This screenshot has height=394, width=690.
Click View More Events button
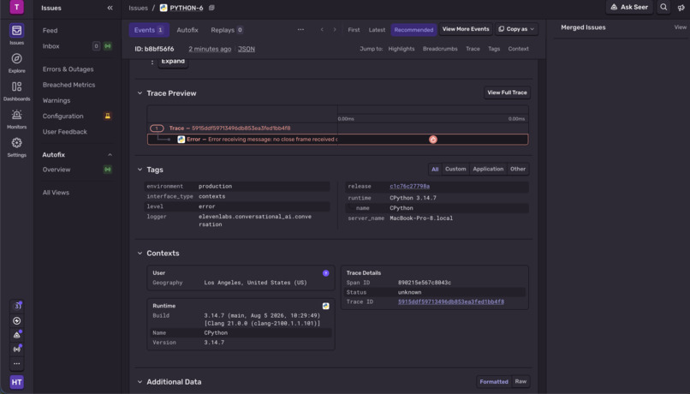click(466, 29)
